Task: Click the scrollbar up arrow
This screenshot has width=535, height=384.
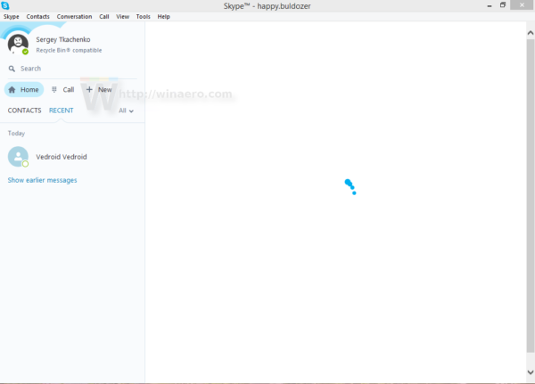Action: coord(531,33)
